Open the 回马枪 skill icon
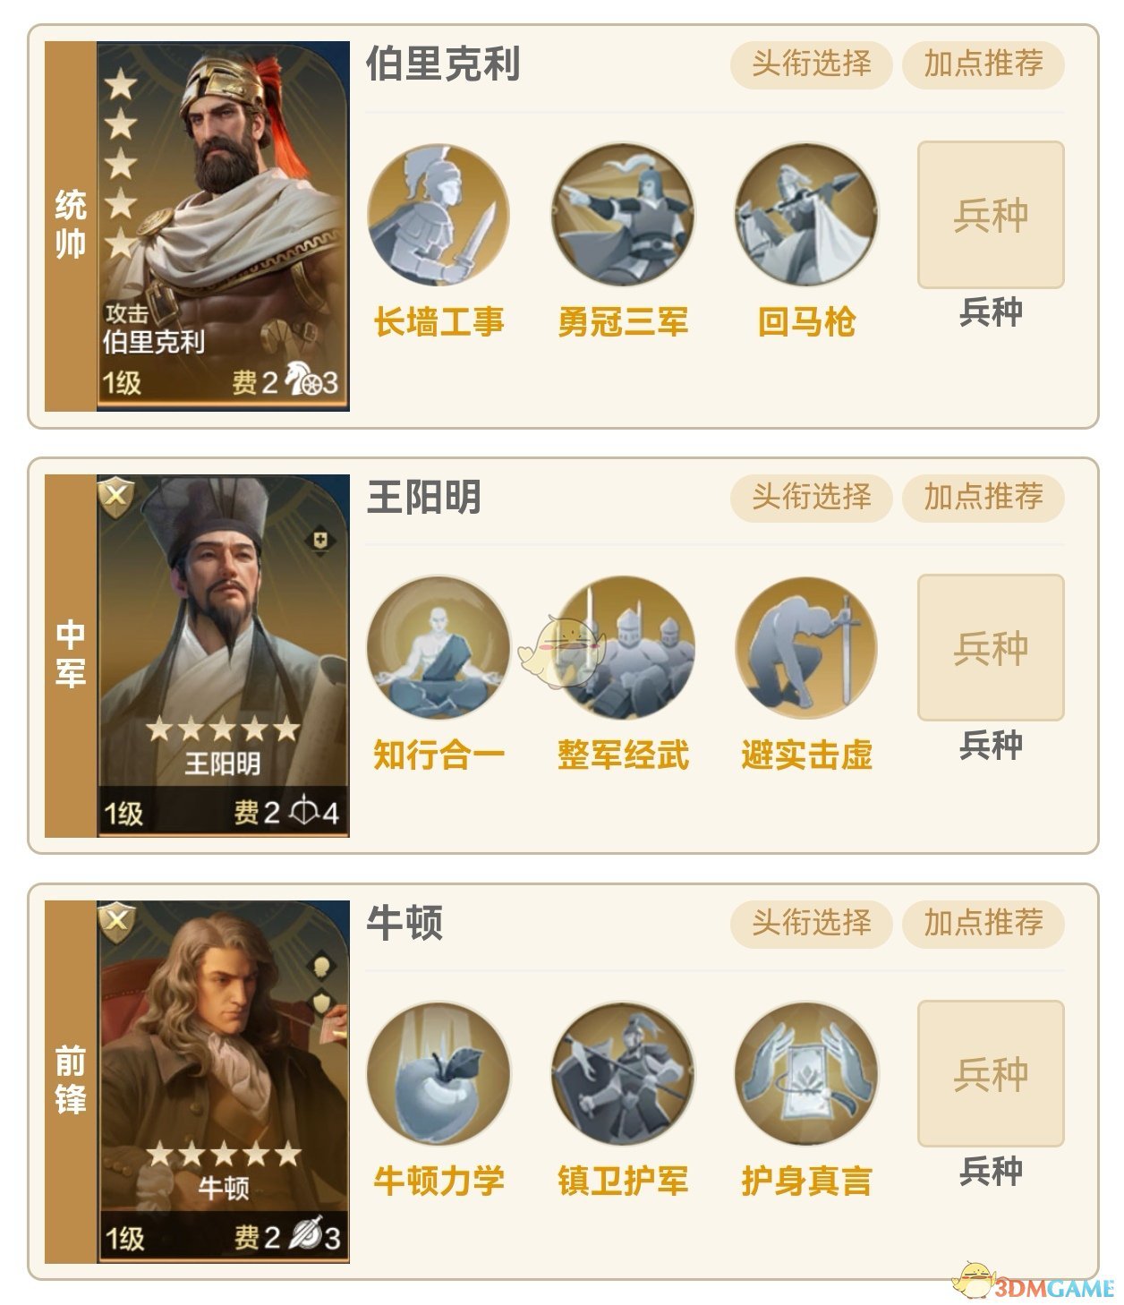Image resolution: width=1124 pixels, height=1305 pixels. coord(806,216)
